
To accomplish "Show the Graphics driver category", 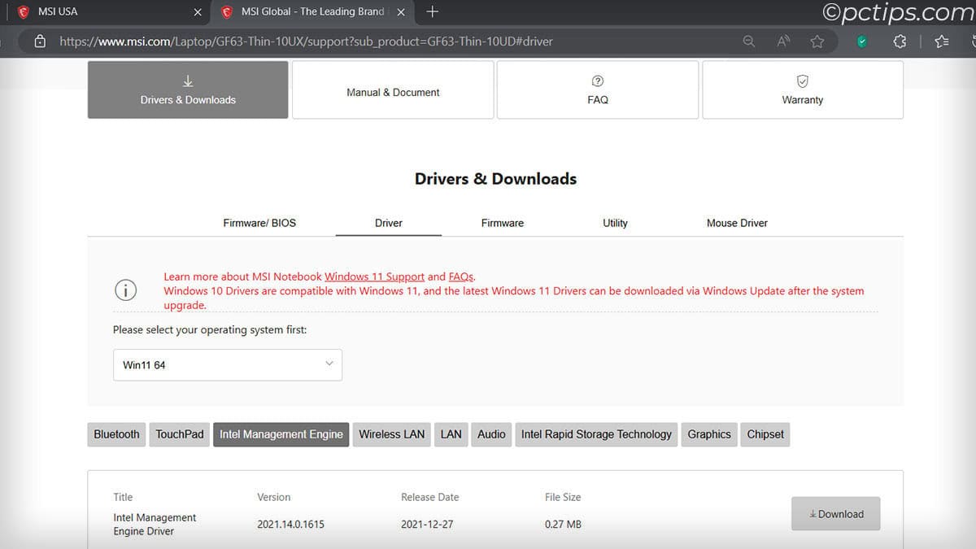I will [709, 434].
